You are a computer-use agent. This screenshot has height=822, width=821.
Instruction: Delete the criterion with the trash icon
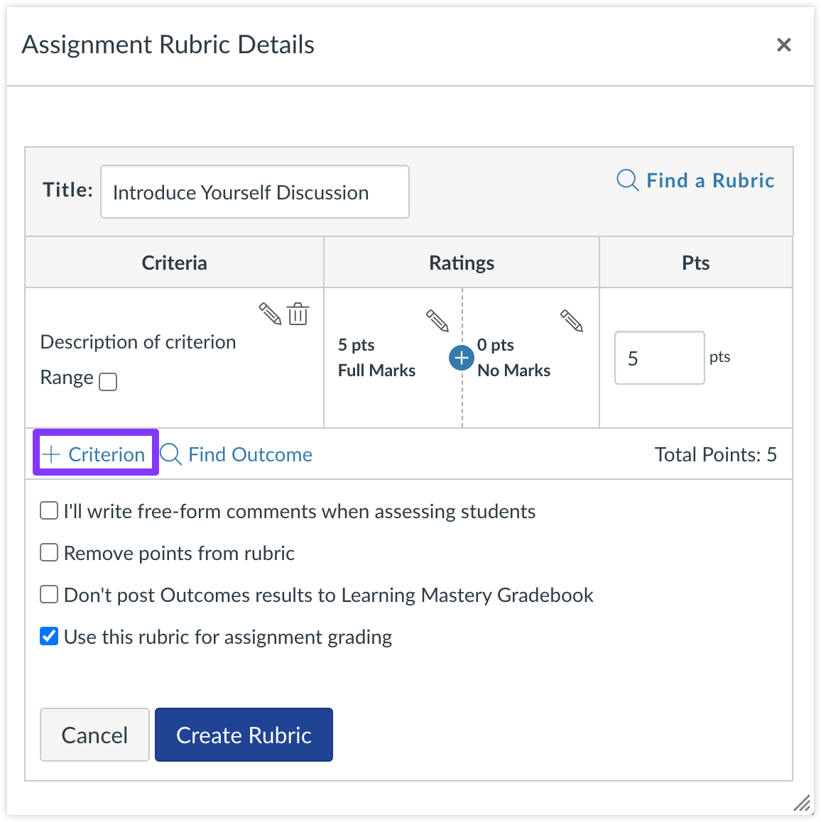(x=298, y=314)
